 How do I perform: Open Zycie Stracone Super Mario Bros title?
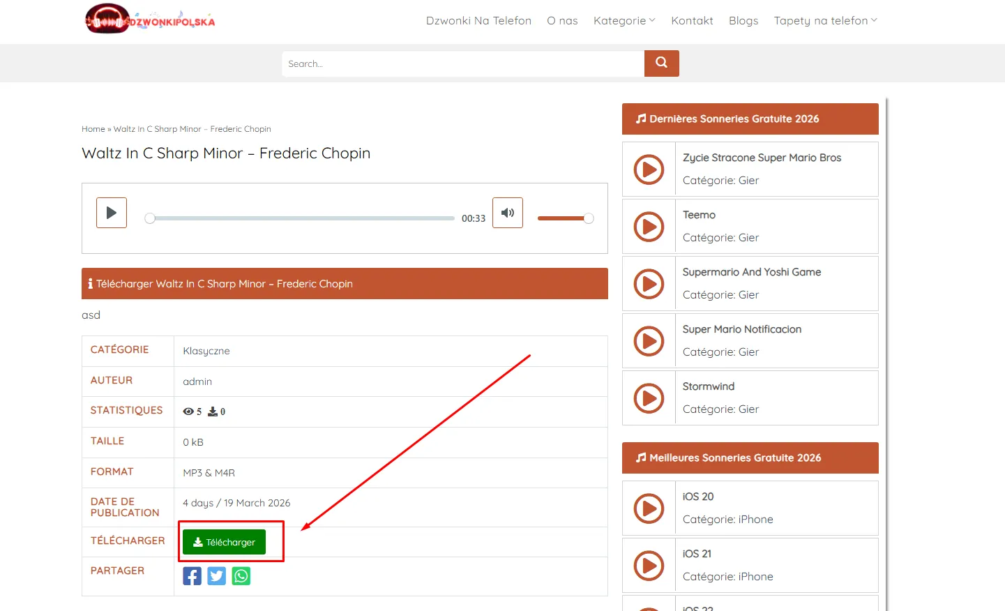pos(762,158)
